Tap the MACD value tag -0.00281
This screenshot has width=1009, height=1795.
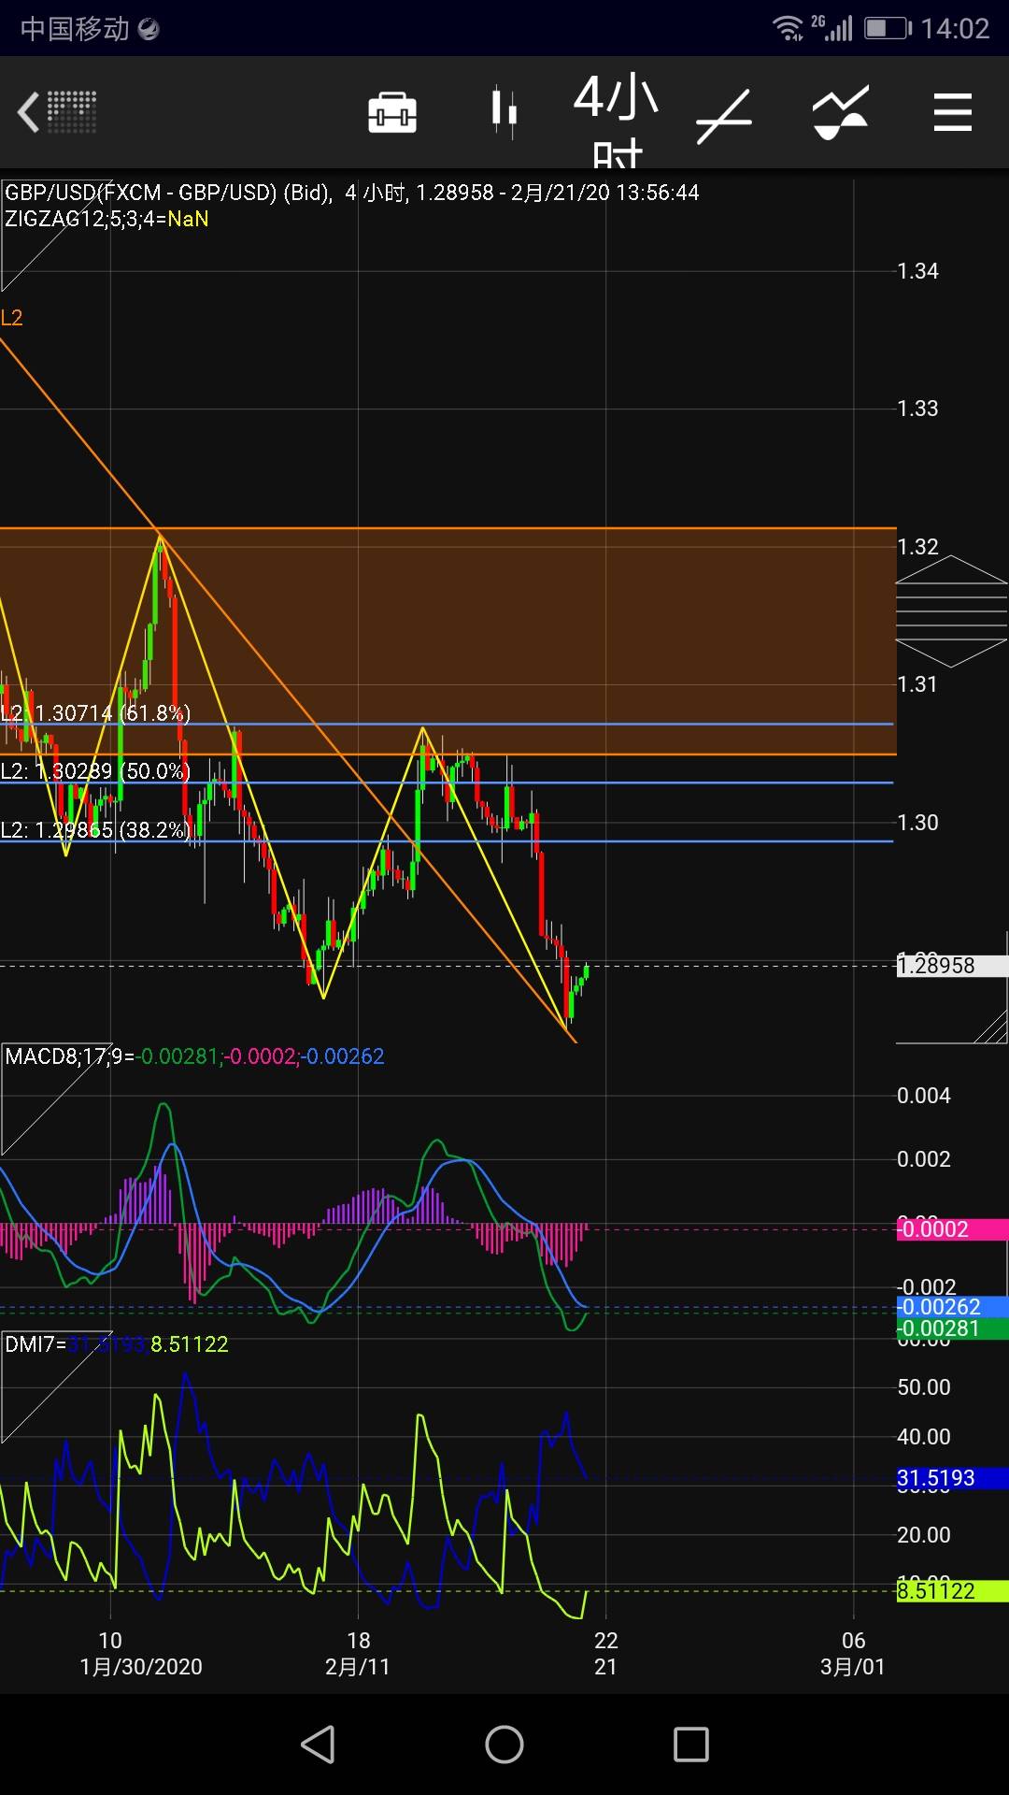[x=952, y=1328]
